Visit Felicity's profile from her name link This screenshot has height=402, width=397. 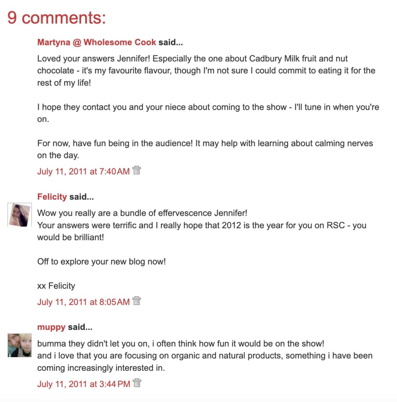point(52,197)
